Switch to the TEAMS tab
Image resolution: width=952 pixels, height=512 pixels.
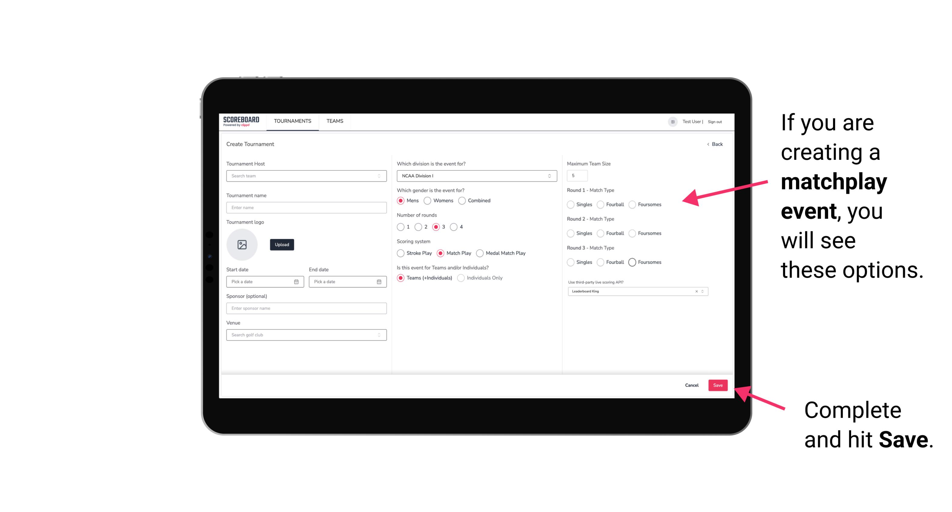335,121
